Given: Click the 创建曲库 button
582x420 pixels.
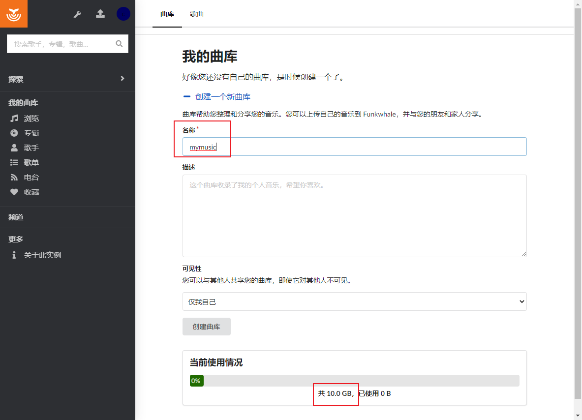Looking at the screenshot, I should 206,327.
